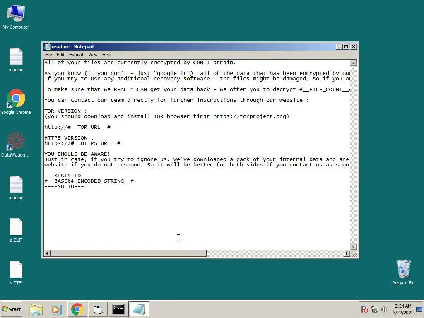Viewport: 424px width, 318px height.
Task: Open the File menu in Notepad
Action: (48, 55)
